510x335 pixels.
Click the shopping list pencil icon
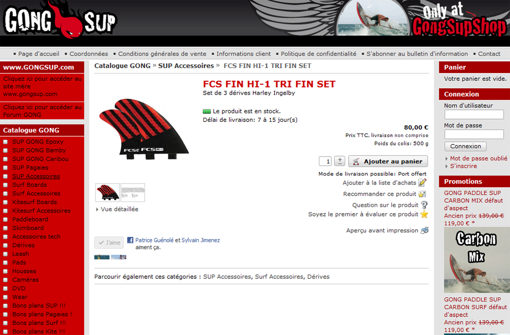[422, 182]
